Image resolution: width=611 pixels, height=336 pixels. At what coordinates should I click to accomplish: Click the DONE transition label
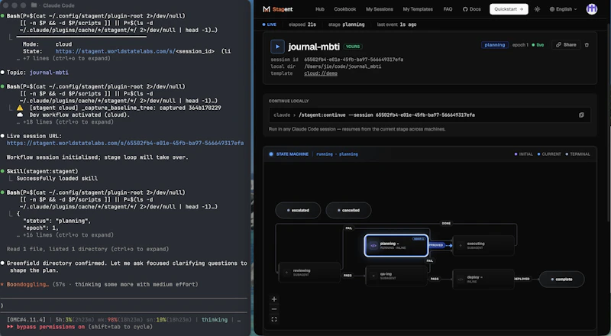point(446,223)
